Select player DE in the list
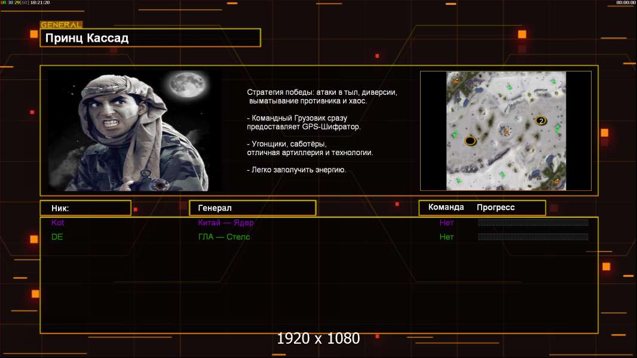The image size is (637, 358). (57, 237)
